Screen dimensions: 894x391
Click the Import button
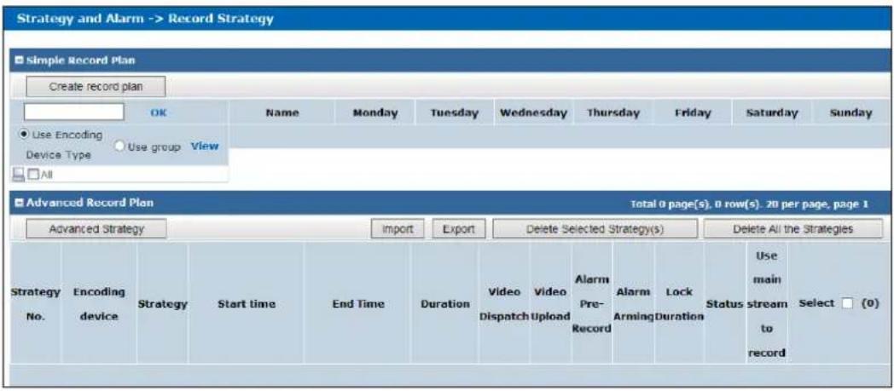coord(398,229)
